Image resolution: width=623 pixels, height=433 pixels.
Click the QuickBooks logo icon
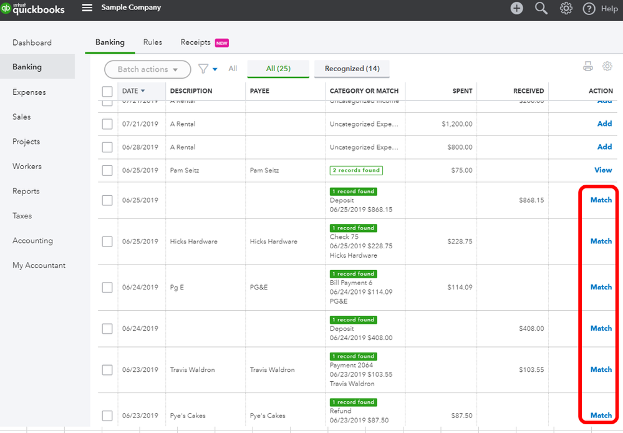[6, 8]
